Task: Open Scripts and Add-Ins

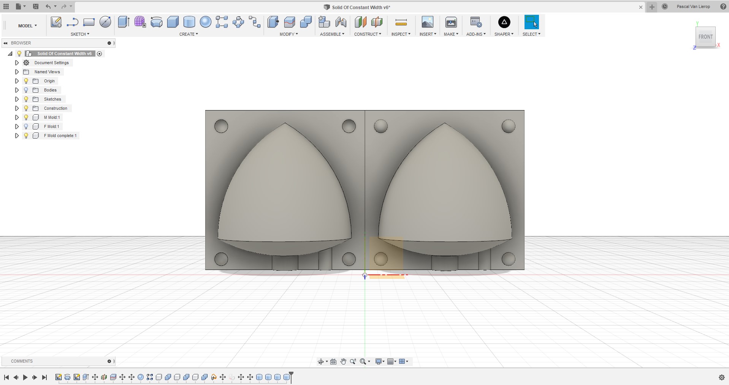Action: click(476, 22)
